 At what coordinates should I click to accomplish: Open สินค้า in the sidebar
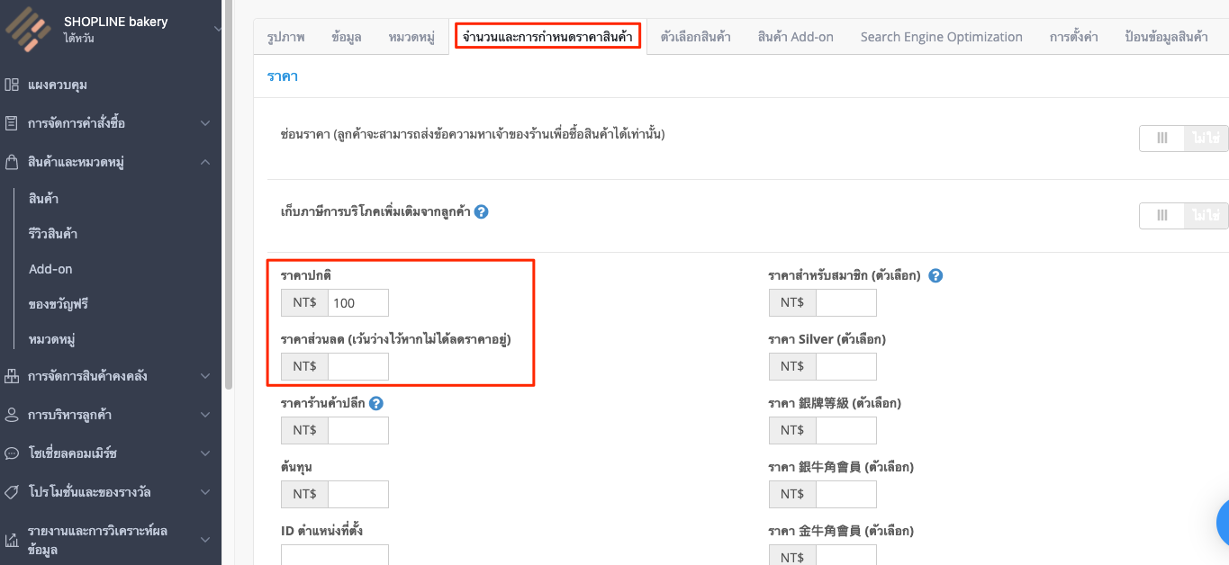(x=43, y=198)
